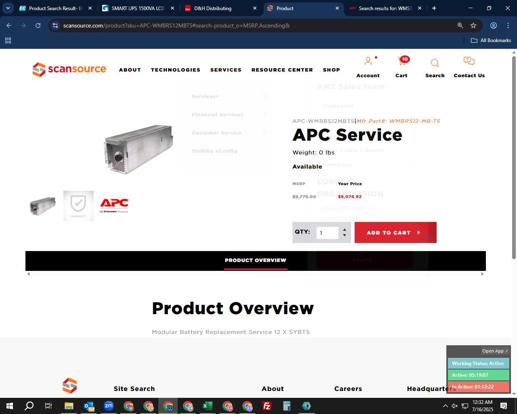Close the D&H Distributing tab
517x414 pixels.
[255, 8]
